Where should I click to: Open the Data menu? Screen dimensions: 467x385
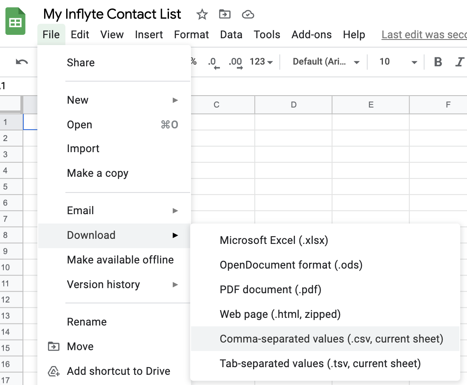tap(231, 34)
